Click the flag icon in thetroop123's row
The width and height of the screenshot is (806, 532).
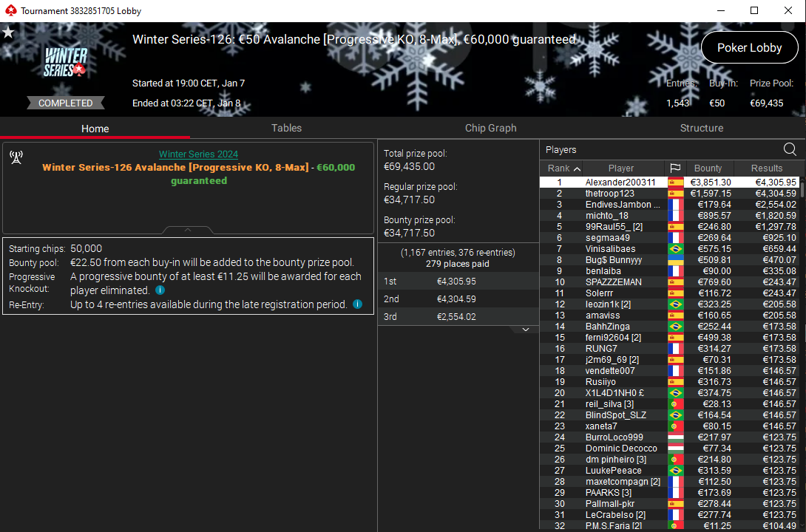click(675, 194)
